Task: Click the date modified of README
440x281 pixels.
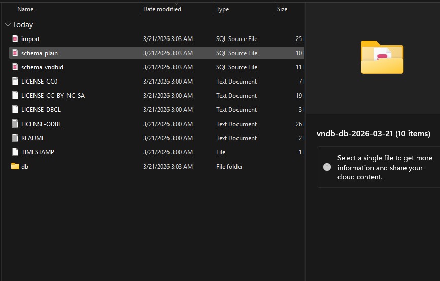Action: [x=168, y=138]
